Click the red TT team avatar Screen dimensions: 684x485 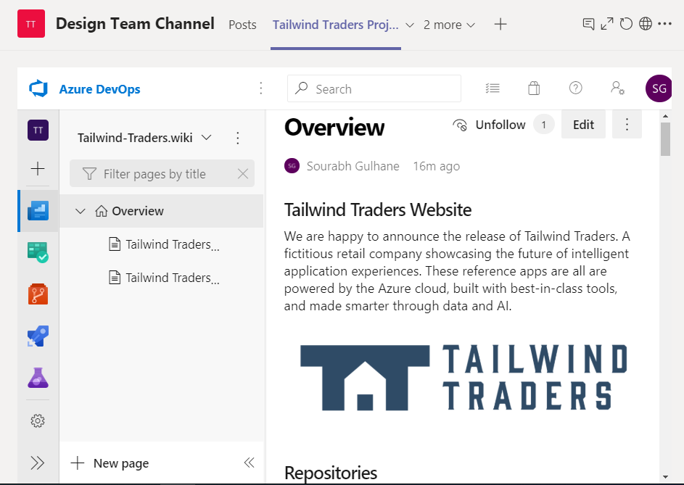[x=31, y=23]
